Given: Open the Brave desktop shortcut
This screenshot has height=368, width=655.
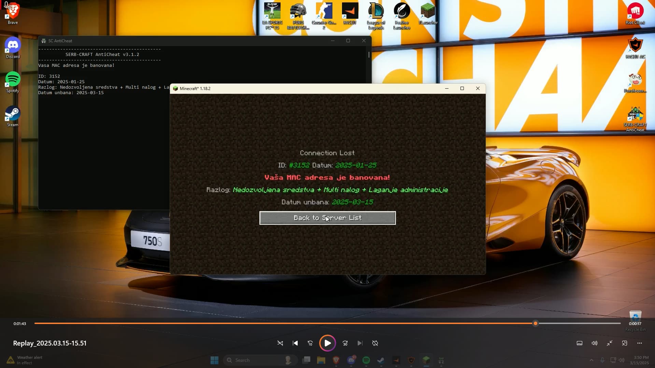Looking at the screenshot, I should [13, 14].
